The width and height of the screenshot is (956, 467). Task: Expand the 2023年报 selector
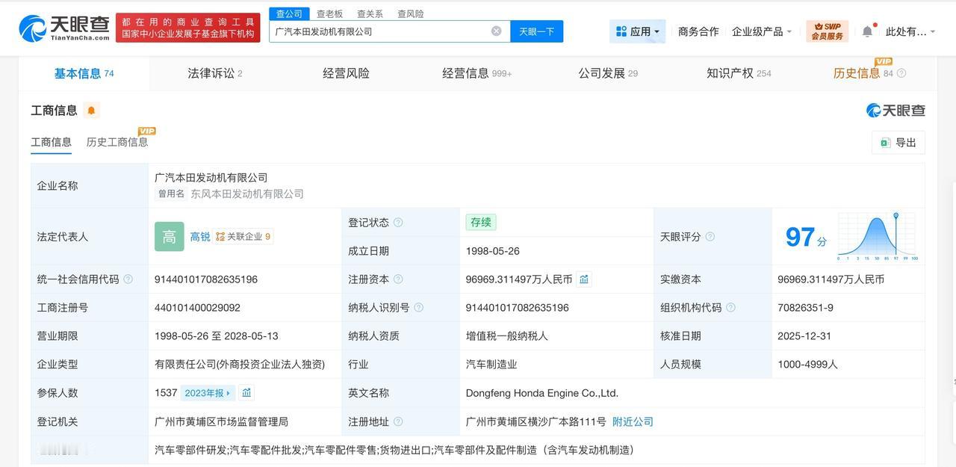click(208, 393)
